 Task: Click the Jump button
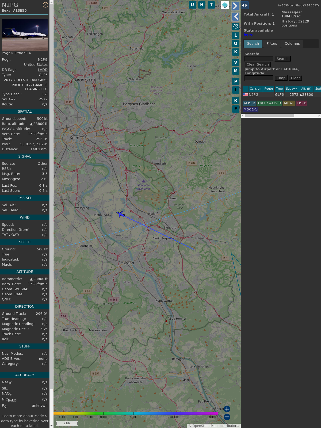281,78
